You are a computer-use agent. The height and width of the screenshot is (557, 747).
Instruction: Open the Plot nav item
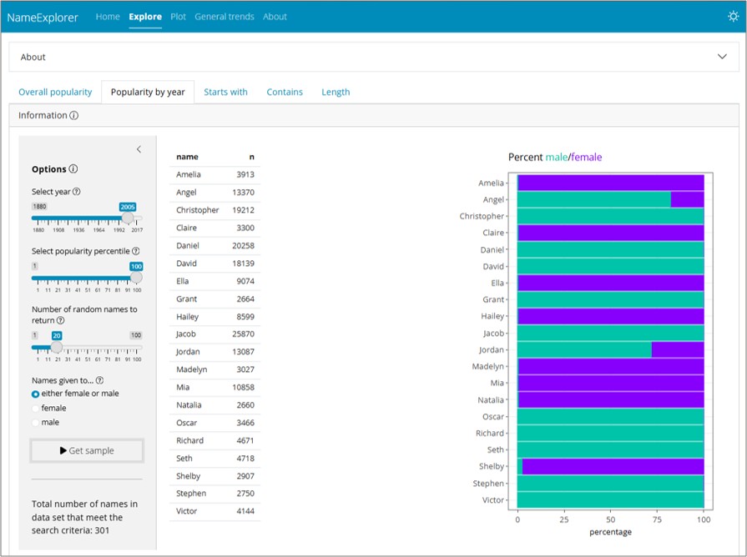[x=178, y=17]
